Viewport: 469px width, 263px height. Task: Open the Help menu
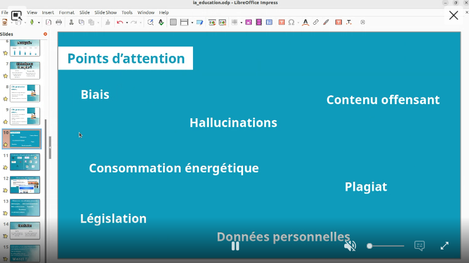[x=164, y=12]
